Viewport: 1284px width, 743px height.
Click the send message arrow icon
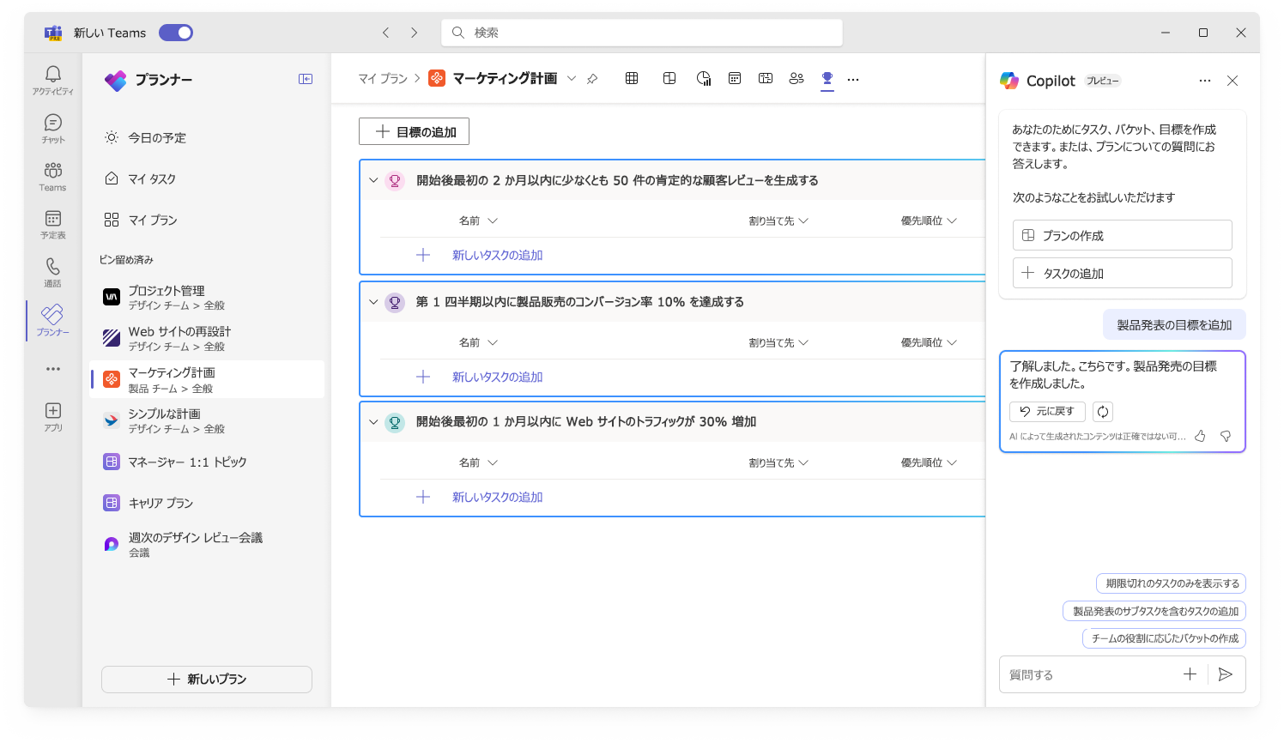click(x=1226, y=674)
